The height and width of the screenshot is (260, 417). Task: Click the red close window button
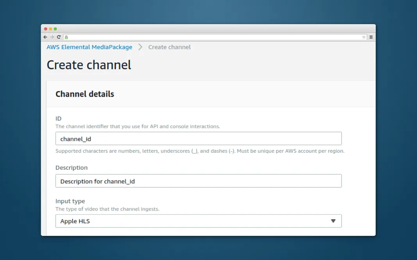(46, 29)
